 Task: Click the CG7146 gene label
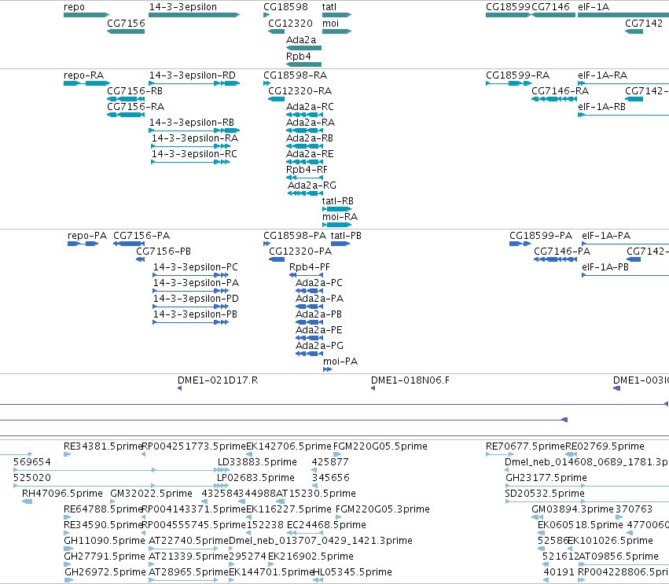[x=551, y=7]
